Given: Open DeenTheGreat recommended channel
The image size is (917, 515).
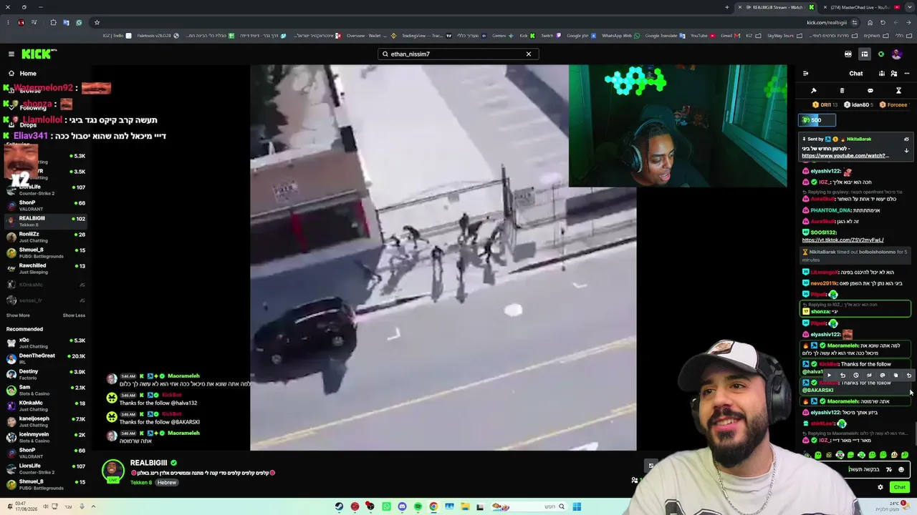Looking at the screenshot, I should point(45,358).
